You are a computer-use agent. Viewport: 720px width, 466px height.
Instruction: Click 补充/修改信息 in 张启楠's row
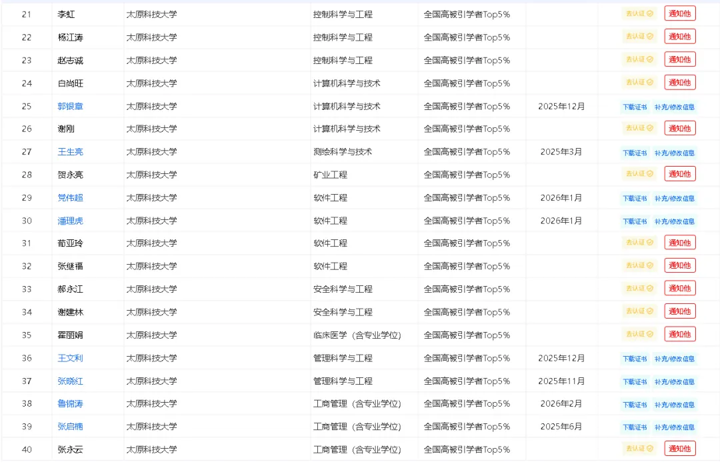coord(674,427)
